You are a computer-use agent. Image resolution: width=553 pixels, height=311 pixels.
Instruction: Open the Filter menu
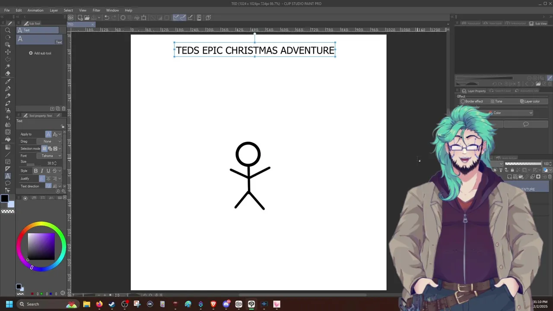[x=96, y=10]
